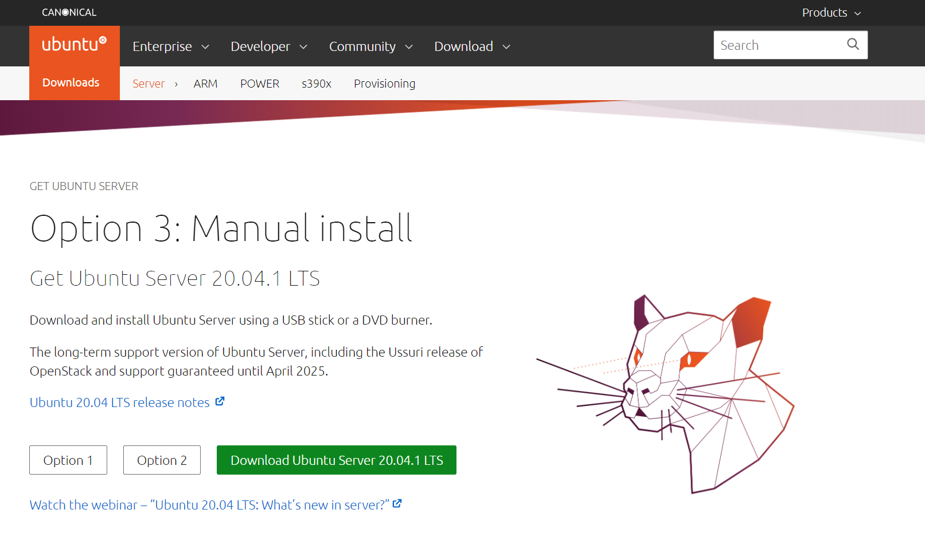
Task: Click the Option 1 button
Action: click(x=68, y=460)
